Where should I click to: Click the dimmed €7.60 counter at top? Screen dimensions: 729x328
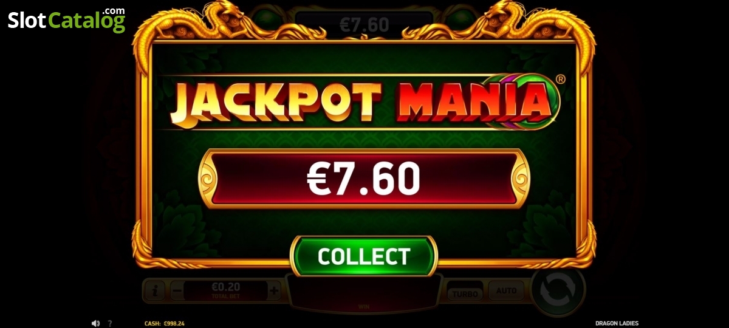pyautogui.click(x=363, y=24)
